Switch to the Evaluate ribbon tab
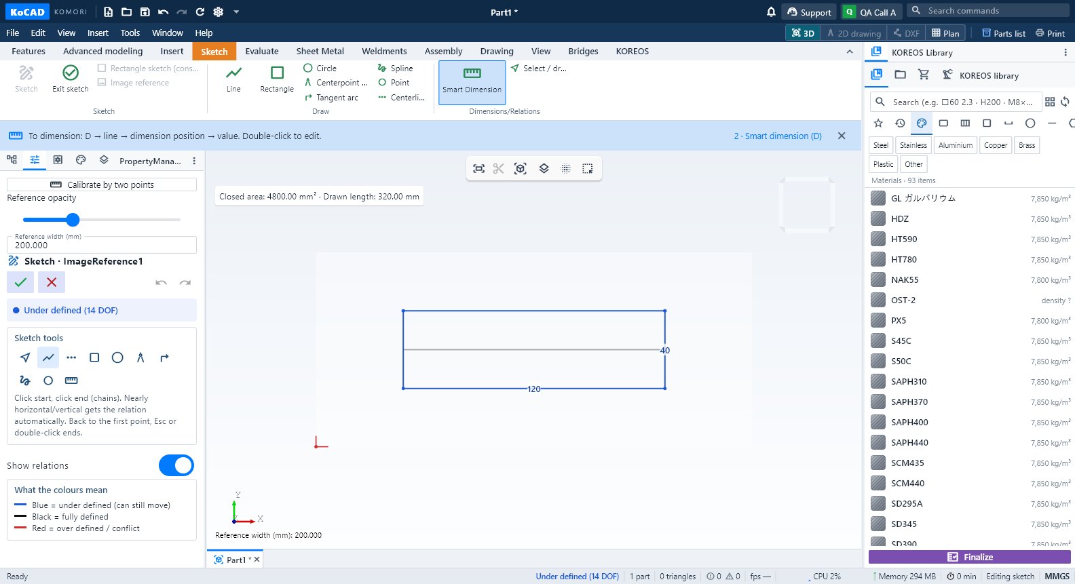Image resolution: width=1075 pixels, height=584 pixels. click(262, 51)
